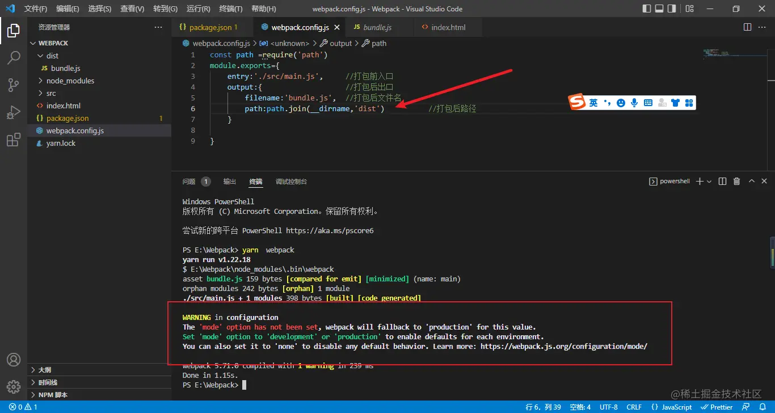This screenshot has width=775, height=413.
Task: Create a new terminal with plus icon
Action: [700, 182]
